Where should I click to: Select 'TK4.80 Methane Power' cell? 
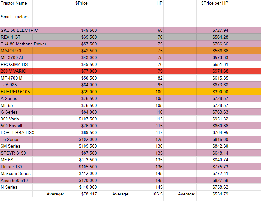23,44
